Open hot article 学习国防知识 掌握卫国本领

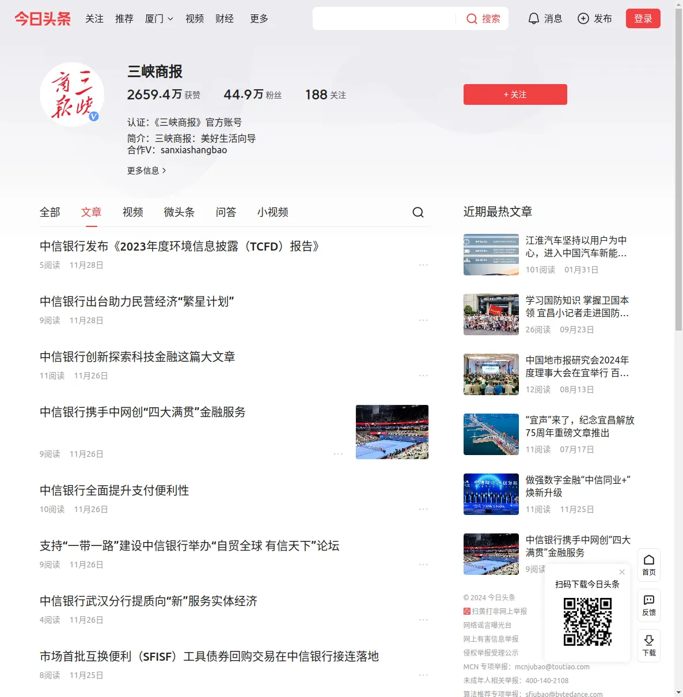pos(577,306)
